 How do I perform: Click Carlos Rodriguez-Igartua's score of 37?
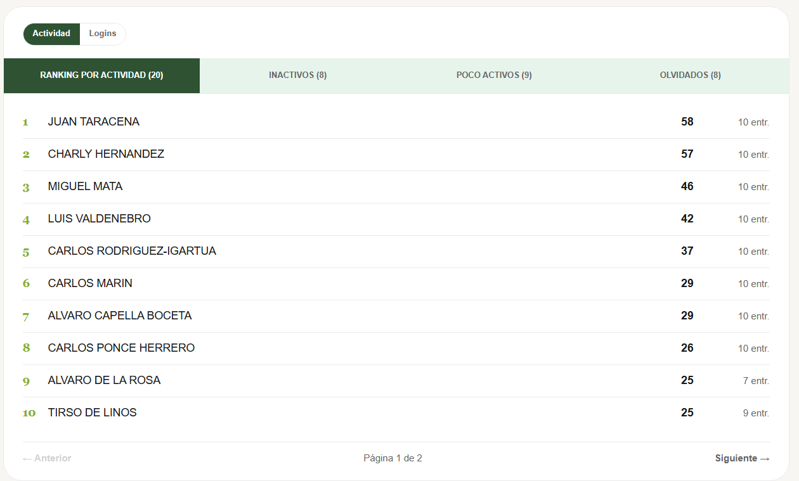pyautogui.click(x=687, y=251)
